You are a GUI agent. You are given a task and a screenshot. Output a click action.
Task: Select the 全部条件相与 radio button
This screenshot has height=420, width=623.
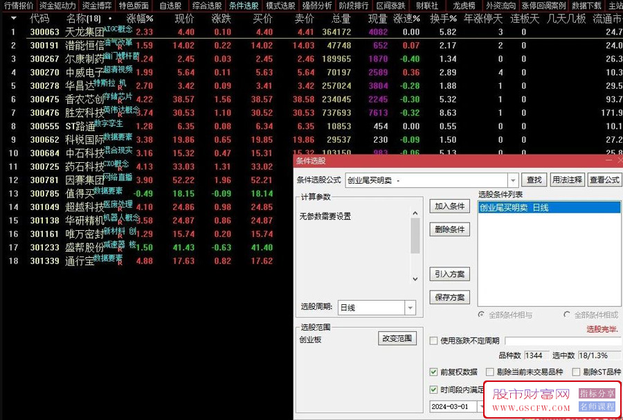pyautogui.click(x=481, y=315)
